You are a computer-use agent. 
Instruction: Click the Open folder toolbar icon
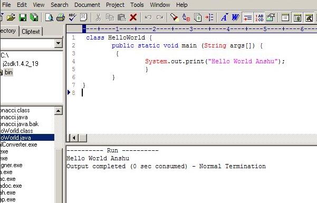click(11, 17)
